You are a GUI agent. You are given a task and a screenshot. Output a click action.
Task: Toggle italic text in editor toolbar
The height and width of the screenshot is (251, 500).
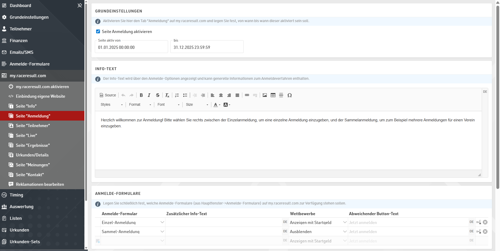pyautogui.click(x=149, y=95)
